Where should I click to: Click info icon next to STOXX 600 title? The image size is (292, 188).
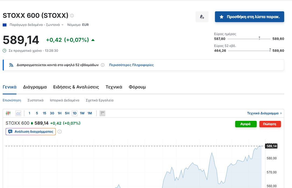click(72, 16)
